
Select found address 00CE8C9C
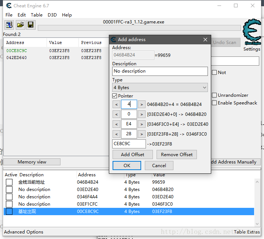16,51
